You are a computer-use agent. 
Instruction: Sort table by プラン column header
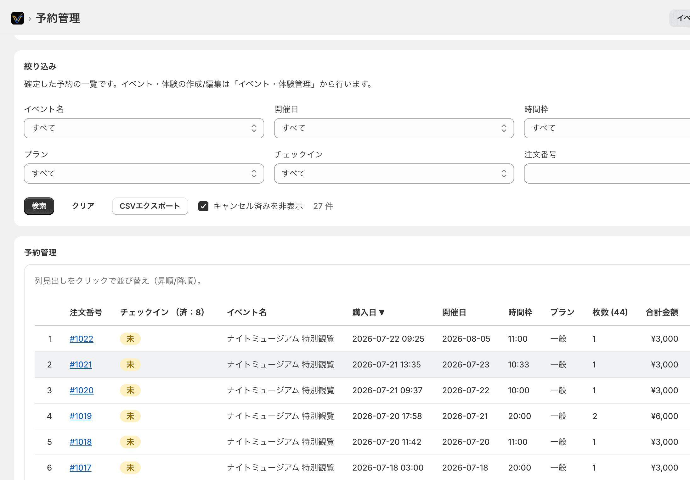pyautogui.click(x=563, y=312)
